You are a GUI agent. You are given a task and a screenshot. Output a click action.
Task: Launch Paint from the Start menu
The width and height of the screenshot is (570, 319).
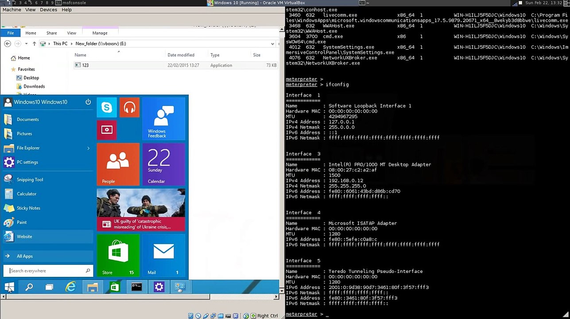[x=47, y=222]
